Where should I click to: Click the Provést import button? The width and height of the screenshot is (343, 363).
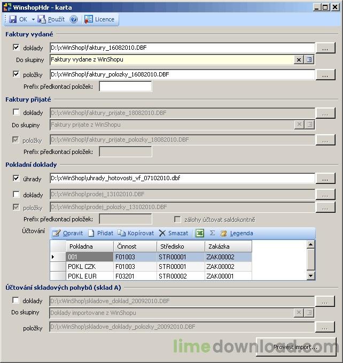coord(296,347)
